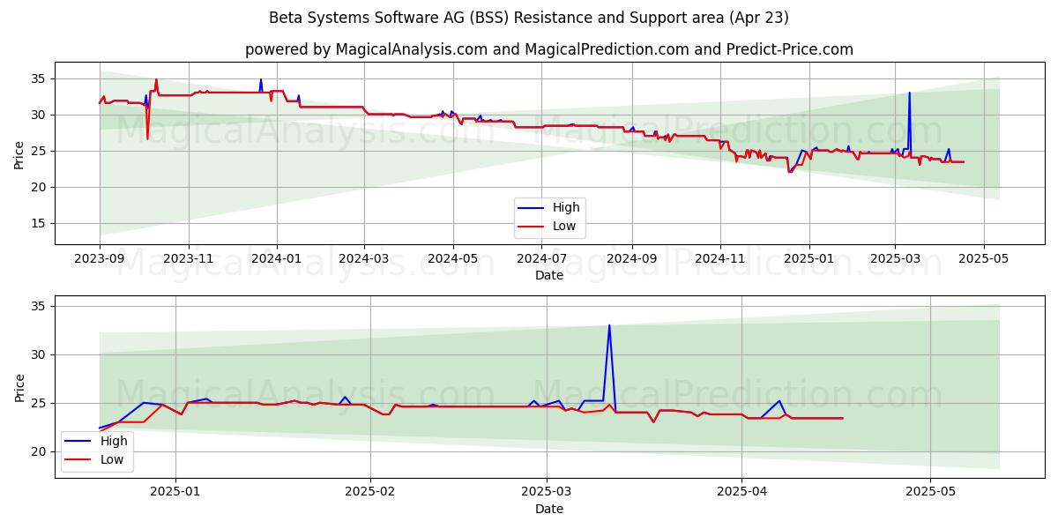1058x529 pixels.
Task: Click the '2023-09' tick label on upper chart
Action: (100, 260)
